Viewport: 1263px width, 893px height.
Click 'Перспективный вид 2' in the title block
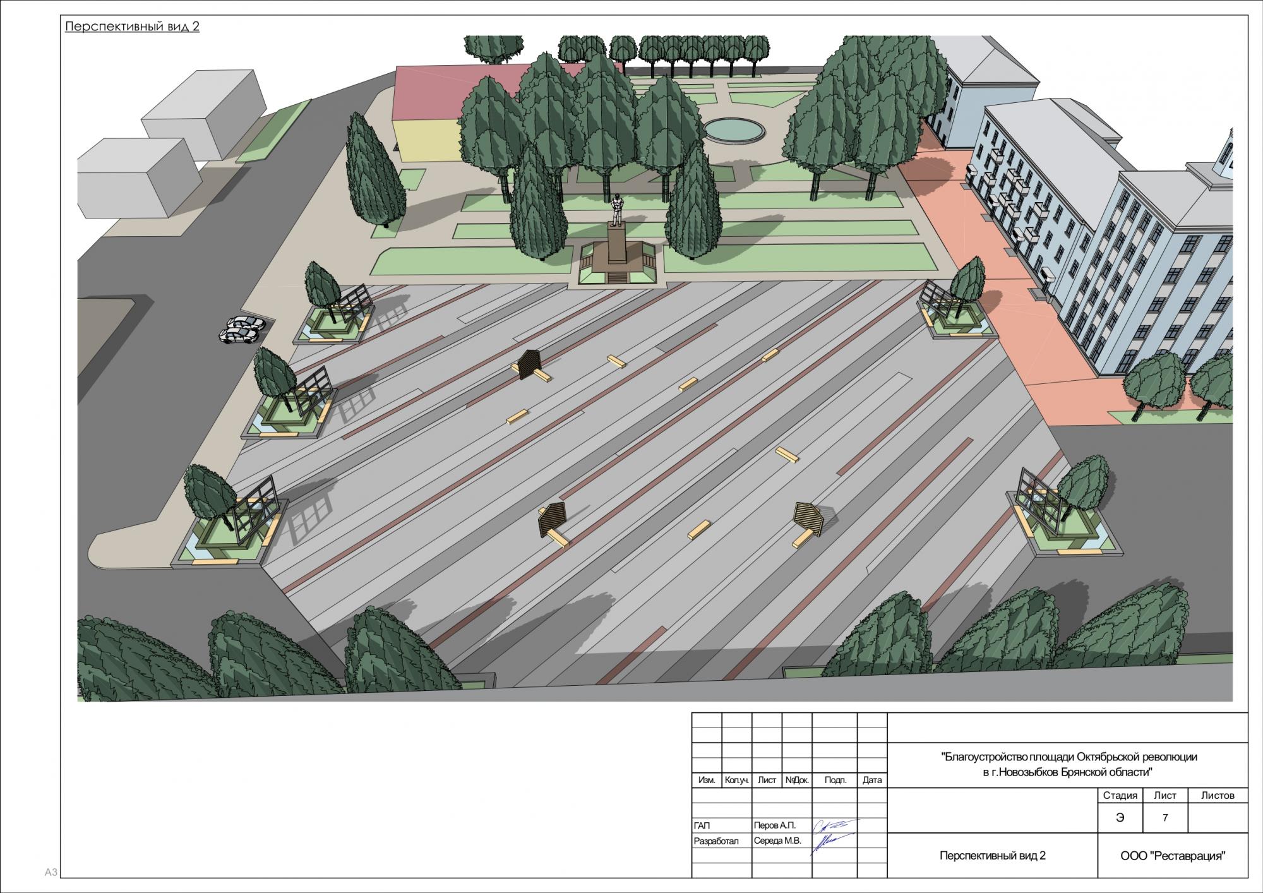[x=993, y=856]
